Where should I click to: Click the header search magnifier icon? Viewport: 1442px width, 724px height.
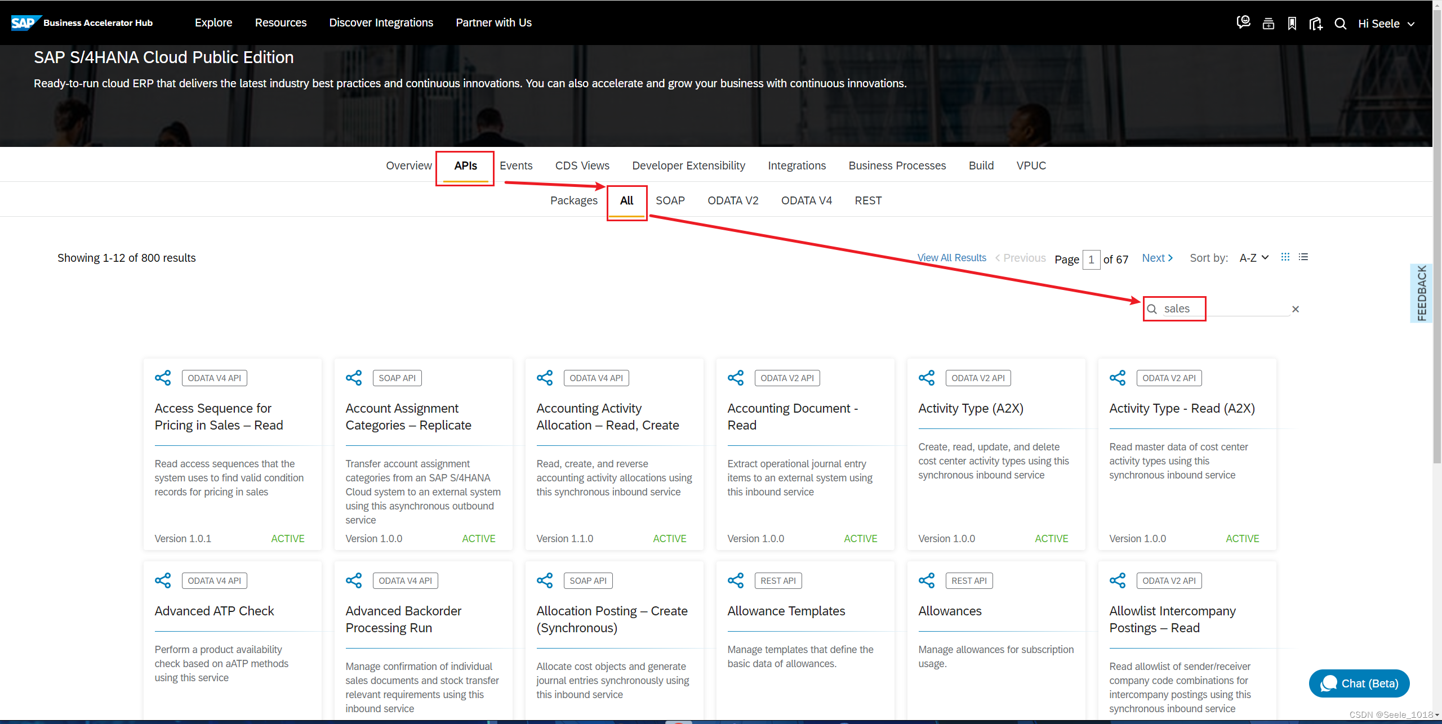point(1341,23)
